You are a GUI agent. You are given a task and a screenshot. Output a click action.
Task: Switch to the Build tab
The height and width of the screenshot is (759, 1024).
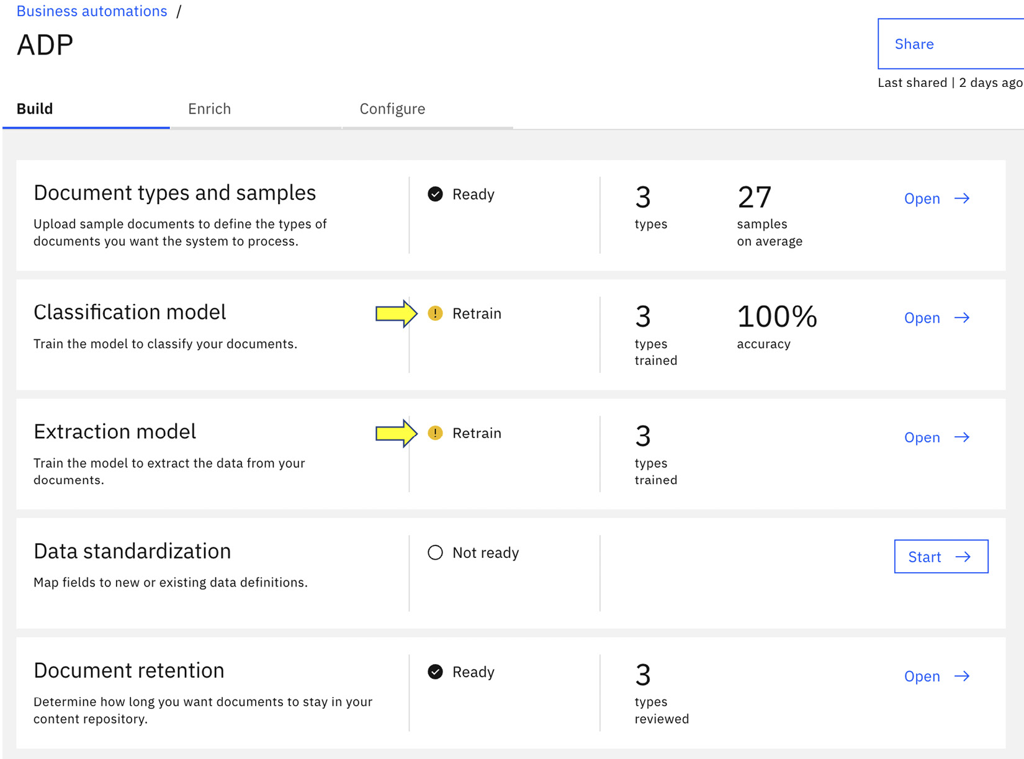(x=86, y=109)
